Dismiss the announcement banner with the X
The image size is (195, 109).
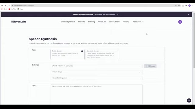[x=188, y=15]
